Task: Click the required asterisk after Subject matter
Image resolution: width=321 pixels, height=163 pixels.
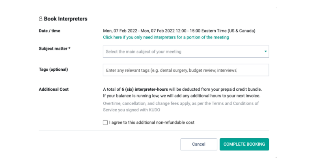Action: (69, 48)
